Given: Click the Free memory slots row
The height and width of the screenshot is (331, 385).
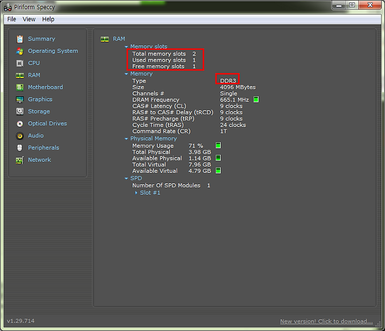Looking at the screenshot, I should [x=164, y=66].
